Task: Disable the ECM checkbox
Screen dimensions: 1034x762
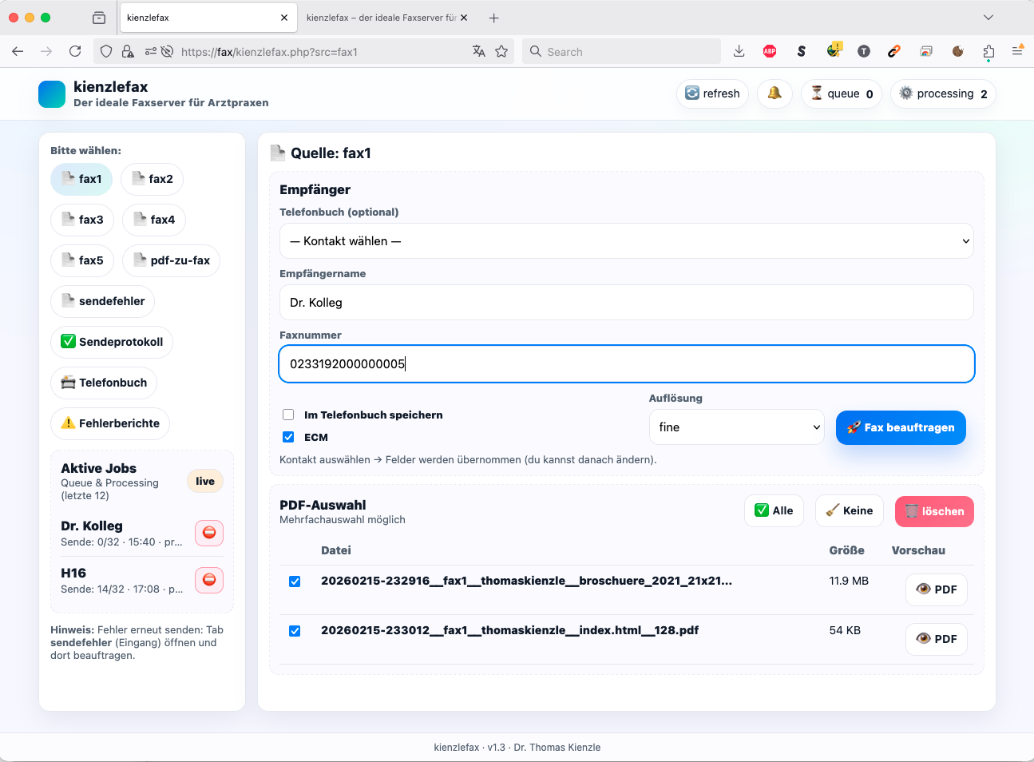Action: pyautogui.click(x=288, y=437)
